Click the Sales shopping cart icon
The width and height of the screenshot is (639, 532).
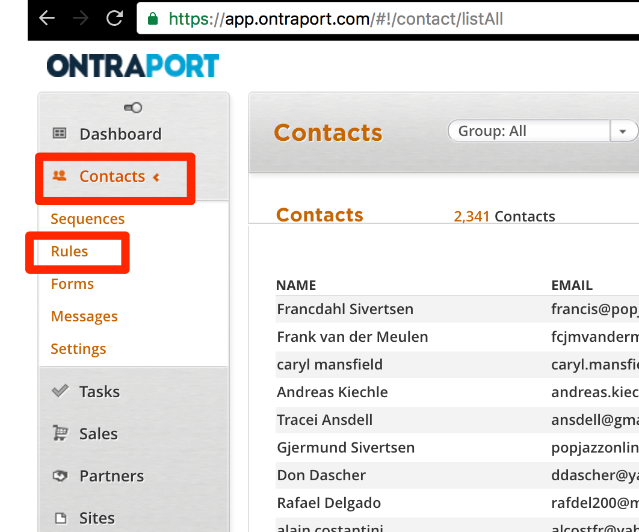[60, 433]
